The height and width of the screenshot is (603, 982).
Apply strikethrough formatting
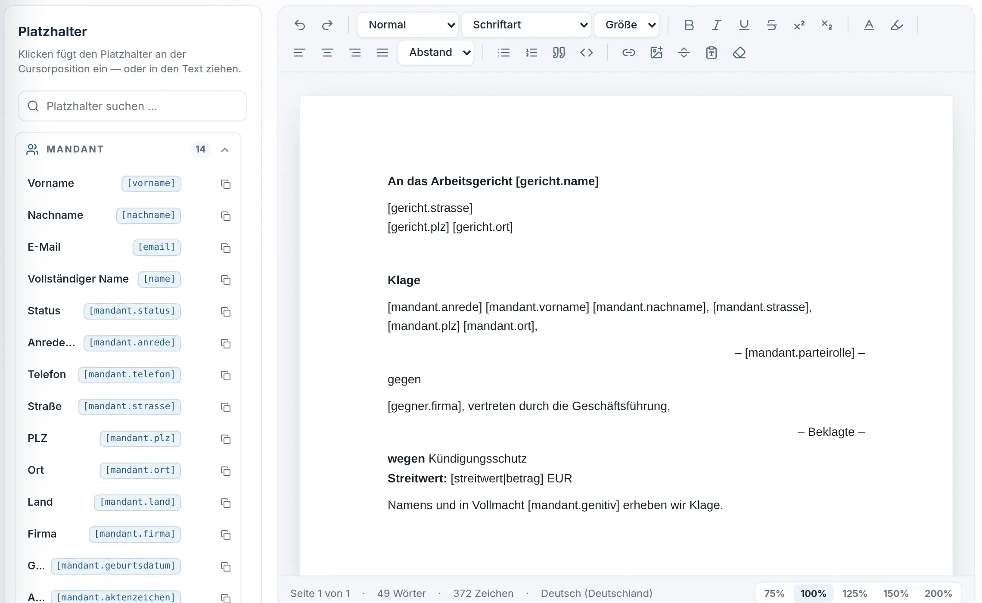pyautogui.click(x=771, y=25)
